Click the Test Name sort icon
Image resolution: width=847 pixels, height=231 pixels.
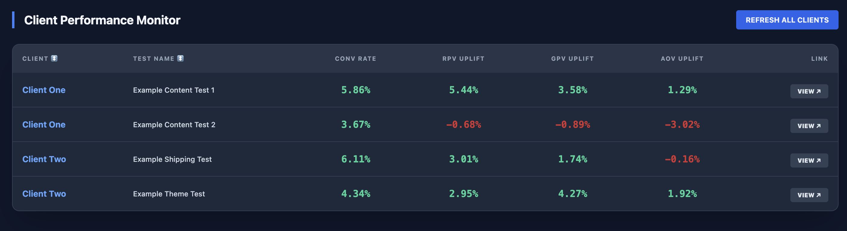click(x=180, y=58)
